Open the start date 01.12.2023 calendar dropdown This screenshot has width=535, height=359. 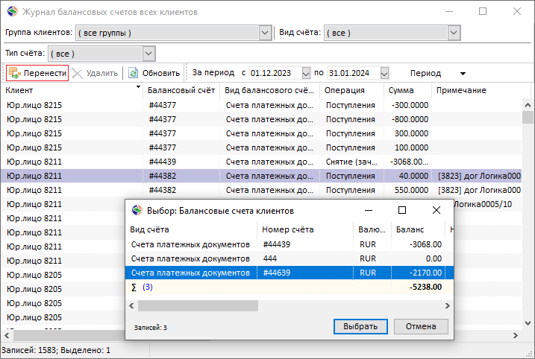[306, 73]
